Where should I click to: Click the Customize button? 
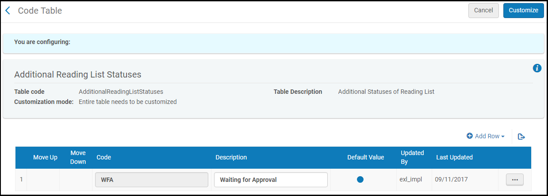[523, 11]
